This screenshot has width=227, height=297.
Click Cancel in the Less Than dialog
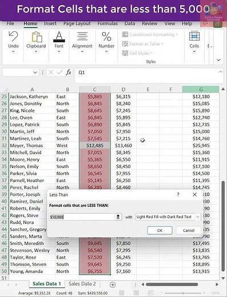pyautogui.click(x=189, y=230)
